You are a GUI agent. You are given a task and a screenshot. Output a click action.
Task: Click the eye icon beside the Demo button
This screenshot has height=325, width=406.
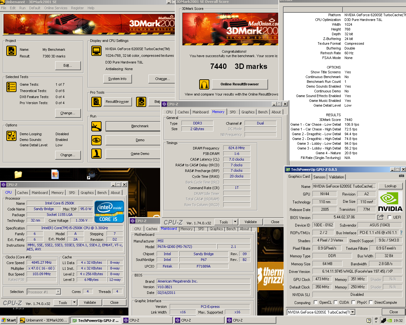96,140
